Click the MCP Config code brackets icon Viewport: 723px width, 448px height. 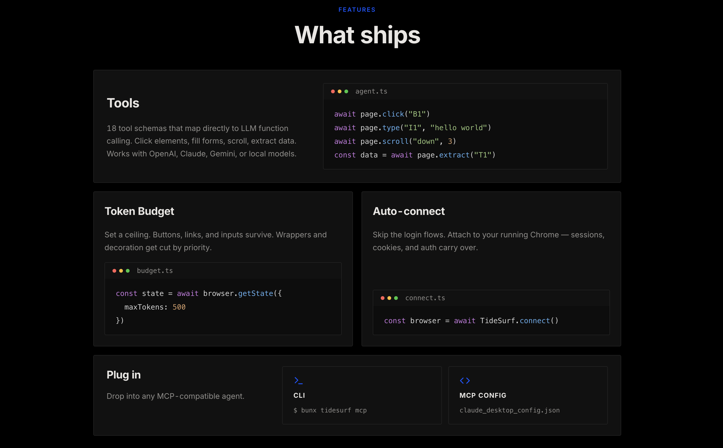tap(465, 381)
